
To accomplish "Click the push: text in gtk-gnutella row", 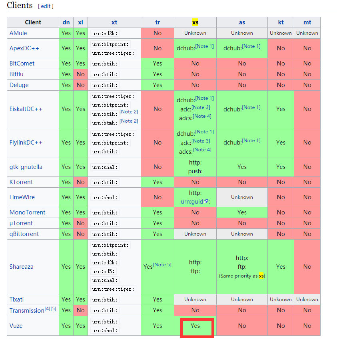I will tap(195, 171).
